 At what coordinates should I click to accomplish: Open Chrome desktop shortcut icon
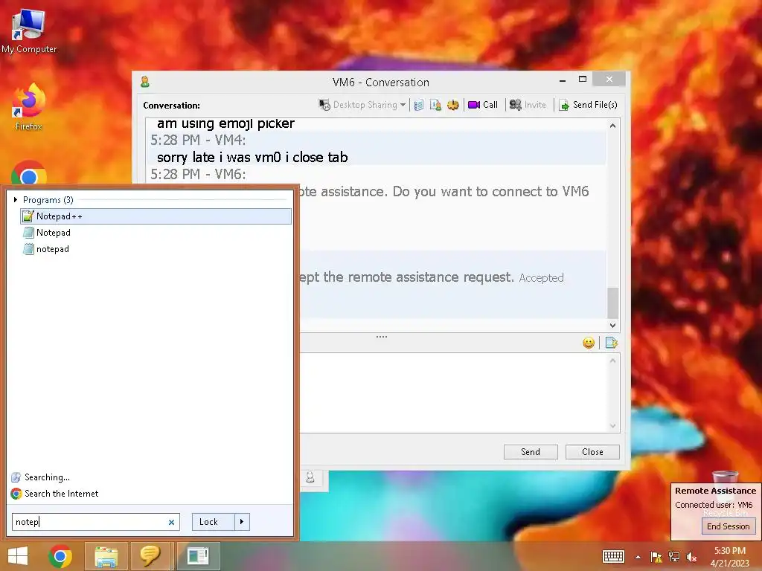29,172
